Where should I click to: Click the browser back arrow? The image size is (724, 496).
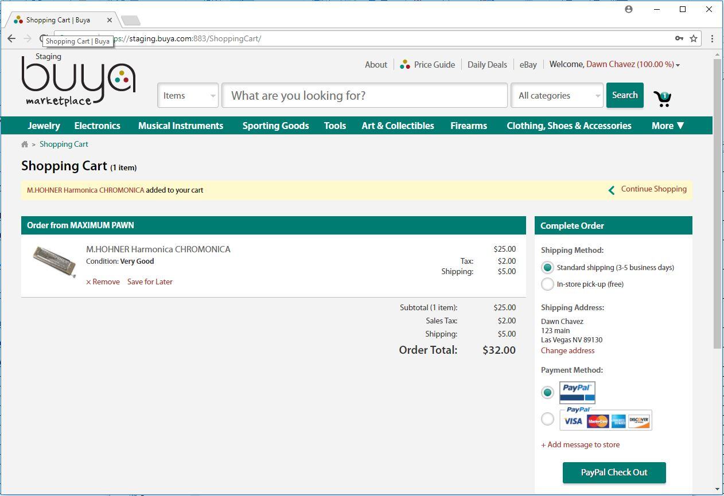[x=11, y=38]
